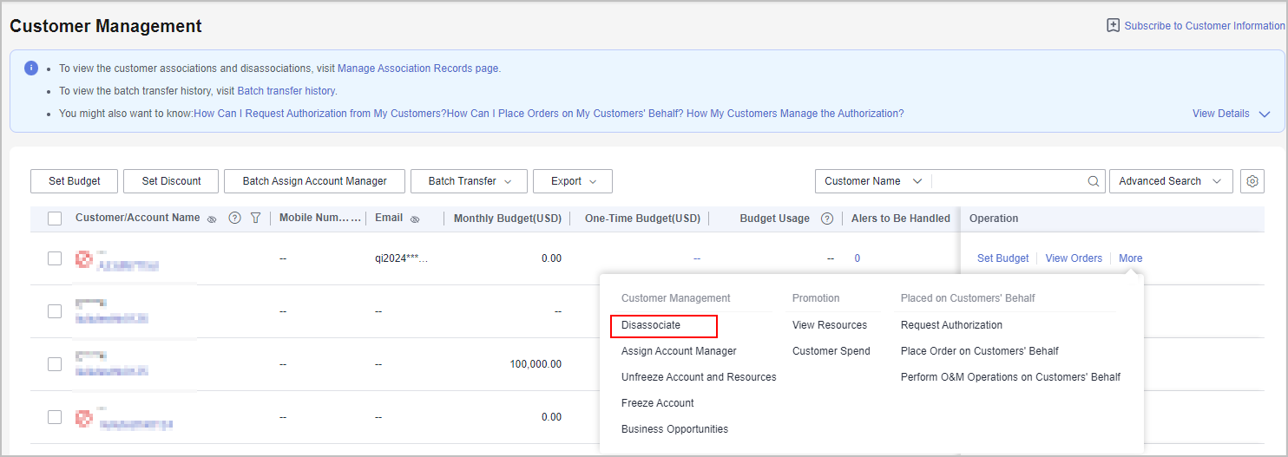Click the Set Discount button
Viewport: 1288px width, 457px height.
pos(171,181)
